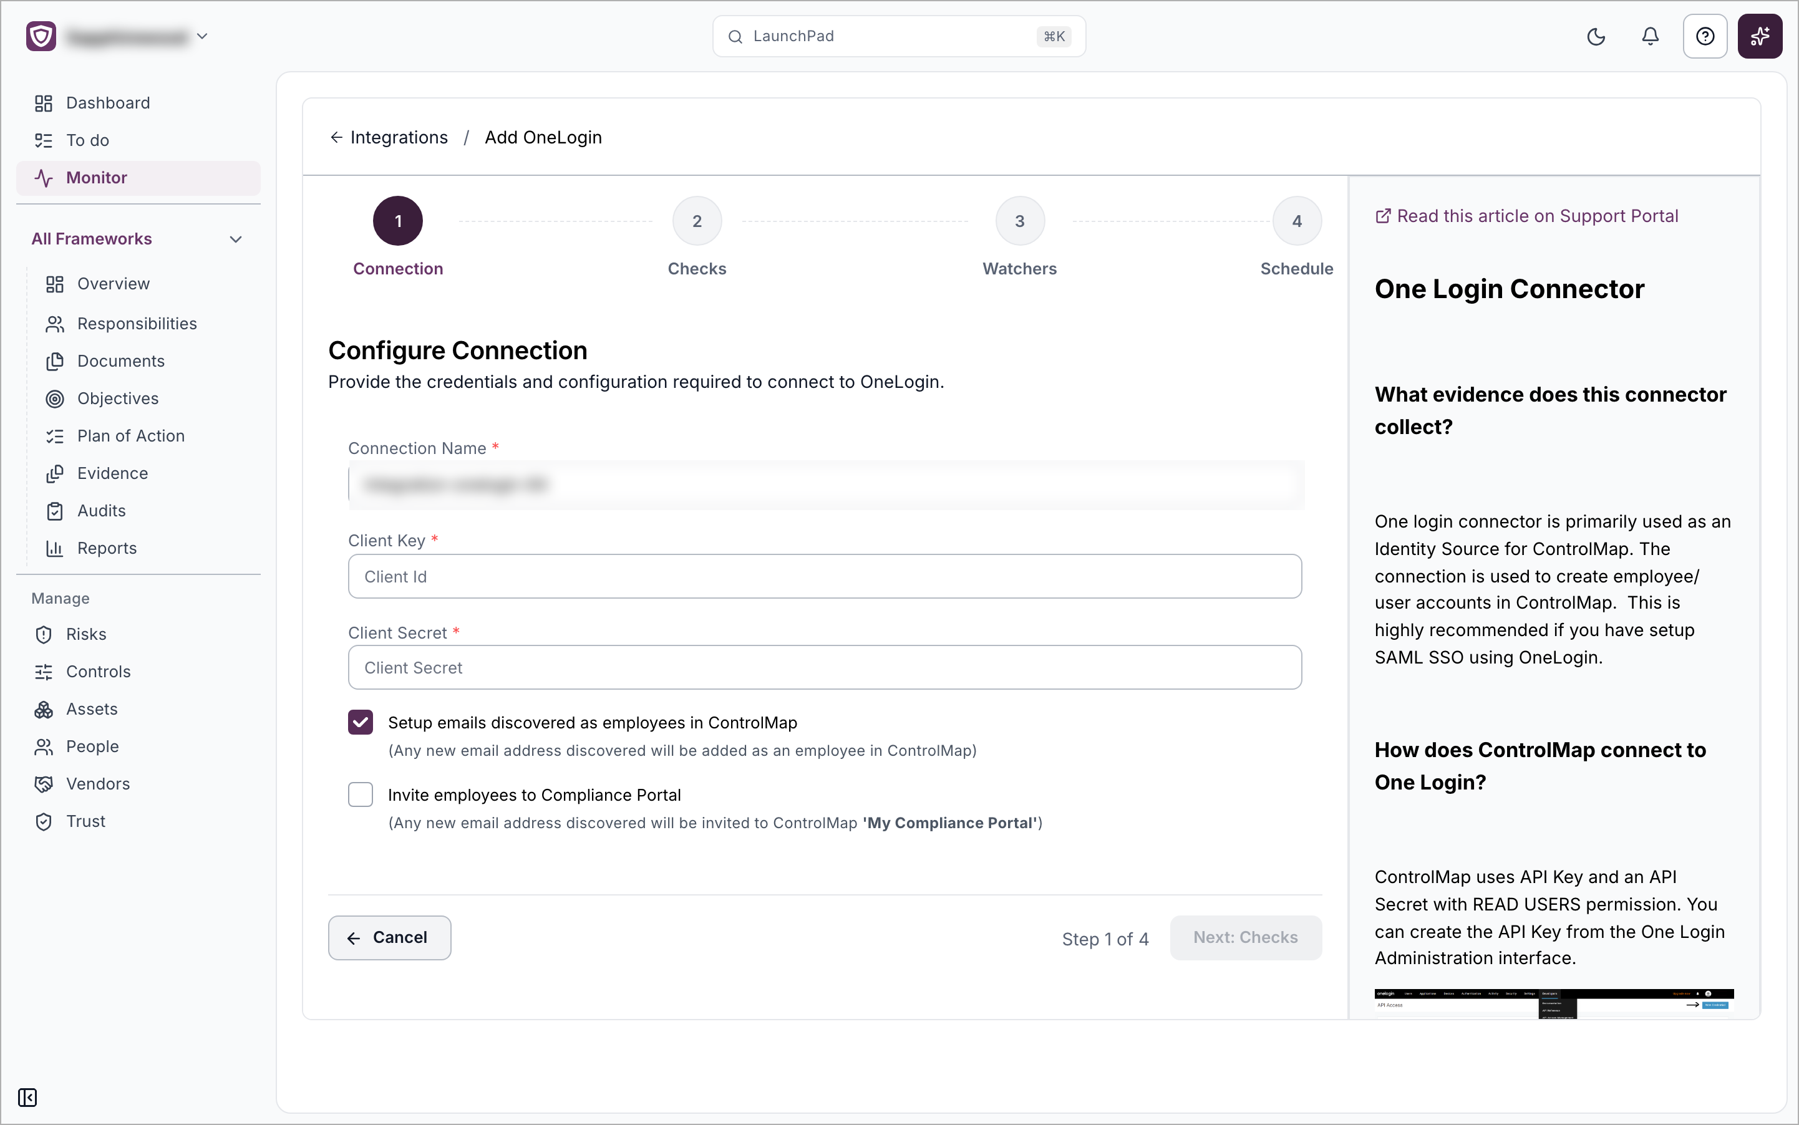Uncheck Setup emails discovered as employees
This screenshot has width=1799, height=1125.
click(361, 722)
